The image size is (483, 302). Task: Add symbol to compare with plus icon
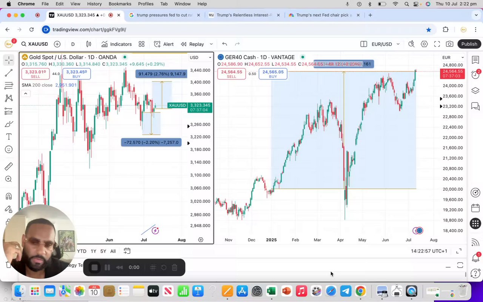coord(57,44)
